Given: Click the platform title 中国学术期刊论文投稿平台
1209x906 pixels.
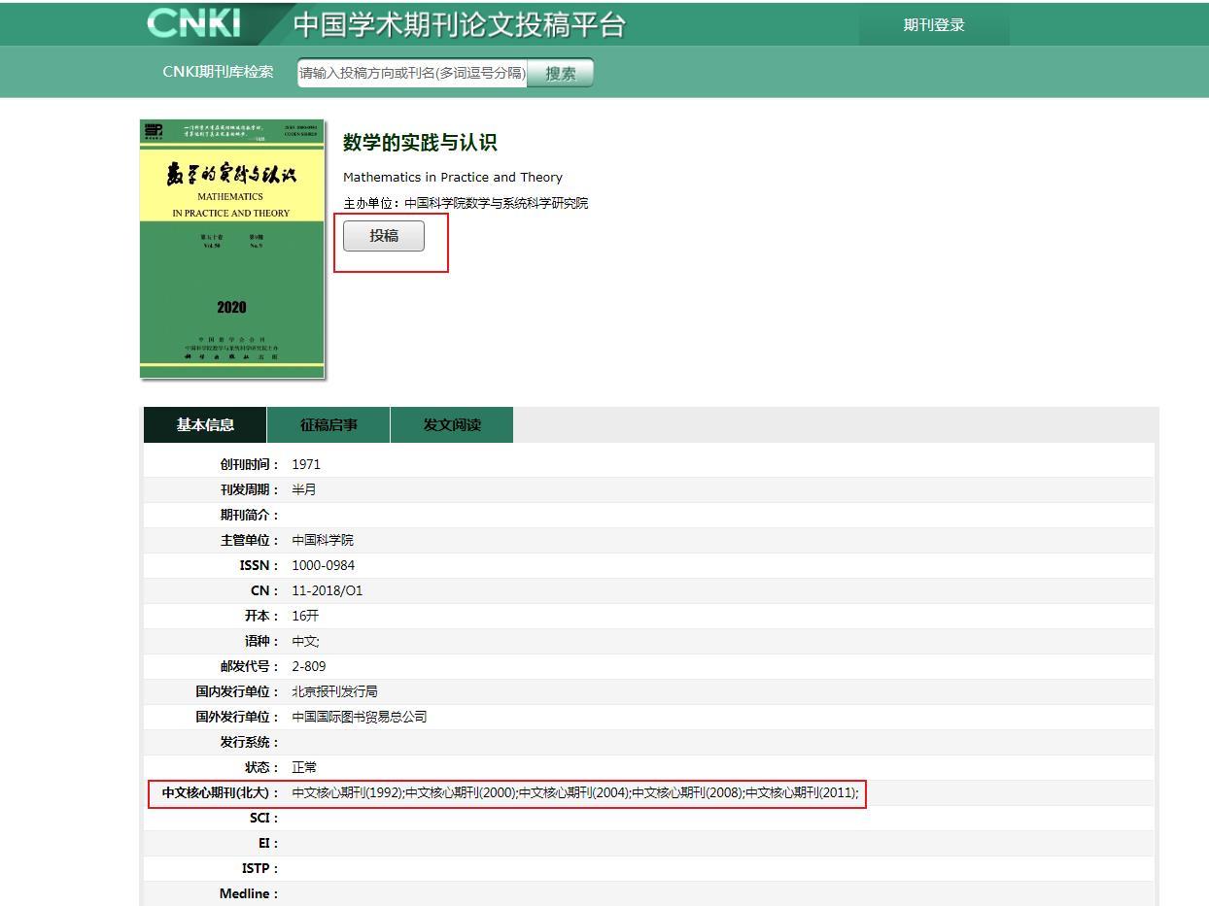Looking at the screenshot, I should 460,25.
